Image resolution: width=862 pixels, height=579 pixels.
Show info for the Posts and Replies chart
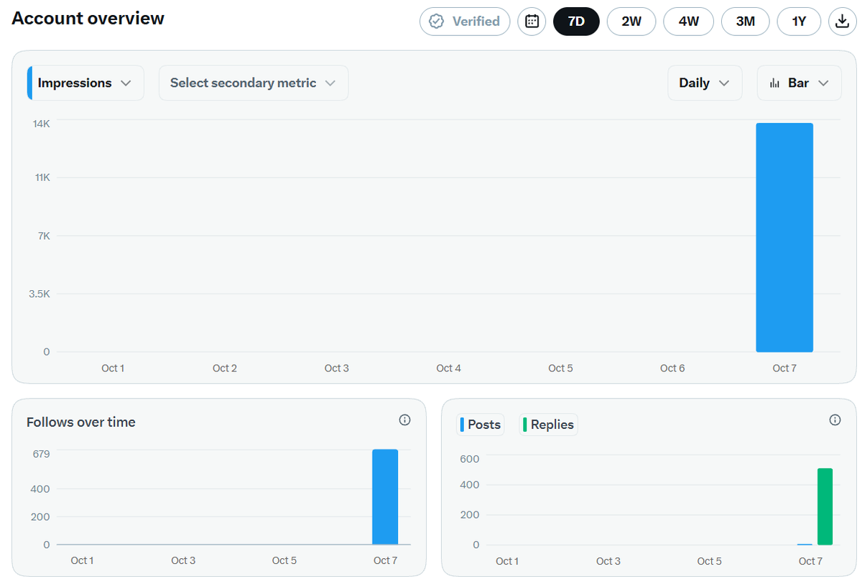point(835,420)
